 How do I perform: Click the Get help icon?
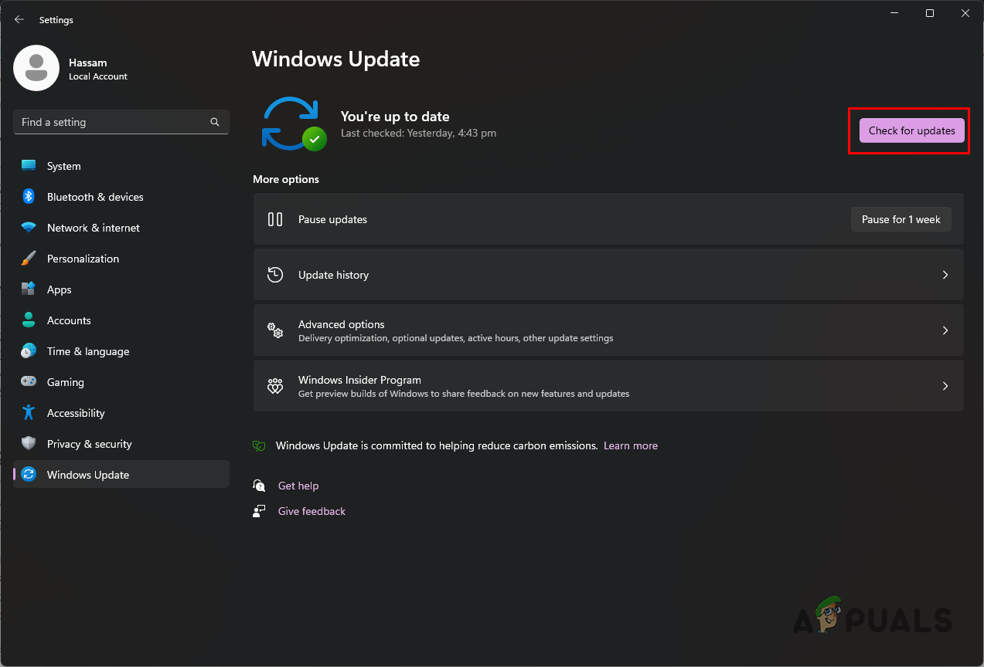pyautogui.click(x=259, y=485)
